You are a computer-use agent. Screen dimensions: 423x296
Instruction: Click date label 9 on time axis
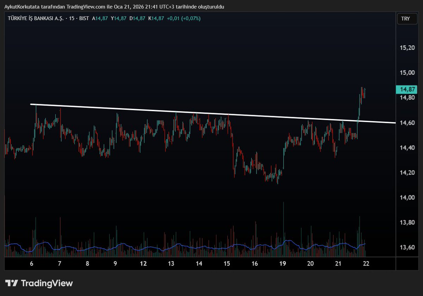point(115,264)
